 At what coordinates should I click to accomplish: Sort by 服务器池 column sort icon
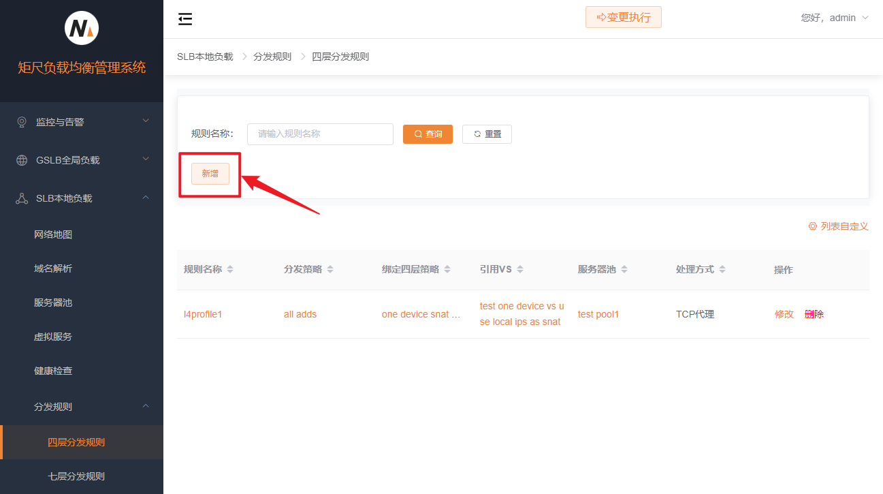coord(624,270)
